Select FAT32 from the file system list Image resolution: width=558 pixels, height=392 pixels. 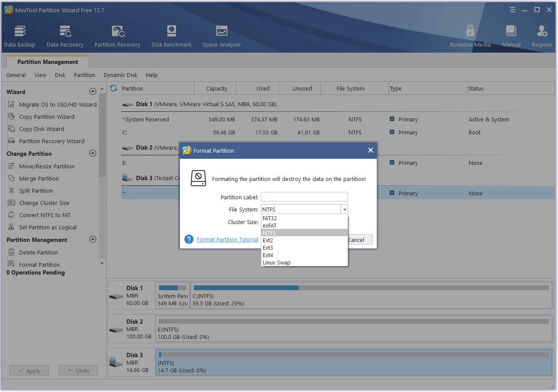pyautogui.click(x=270, y=218)
